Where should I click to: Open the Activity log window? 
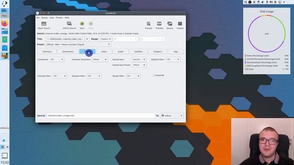tap(180, 25)
